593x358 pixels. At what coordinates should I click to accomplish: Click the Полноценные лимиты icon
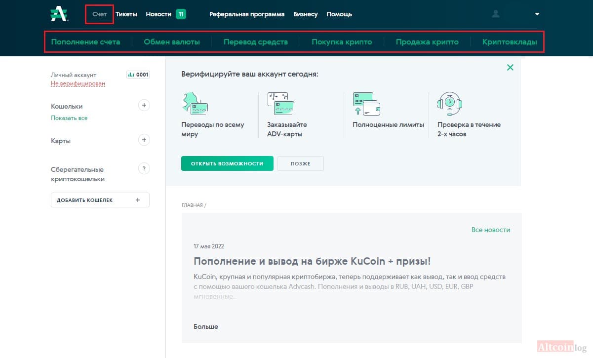click(x=366, y=104)
